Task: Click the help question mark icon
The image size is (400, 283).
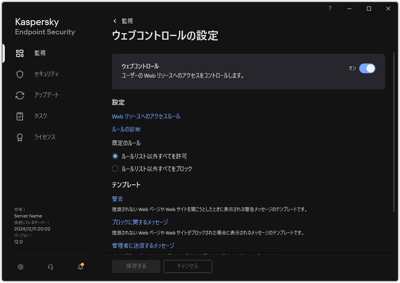Action: tap(330, 8)
